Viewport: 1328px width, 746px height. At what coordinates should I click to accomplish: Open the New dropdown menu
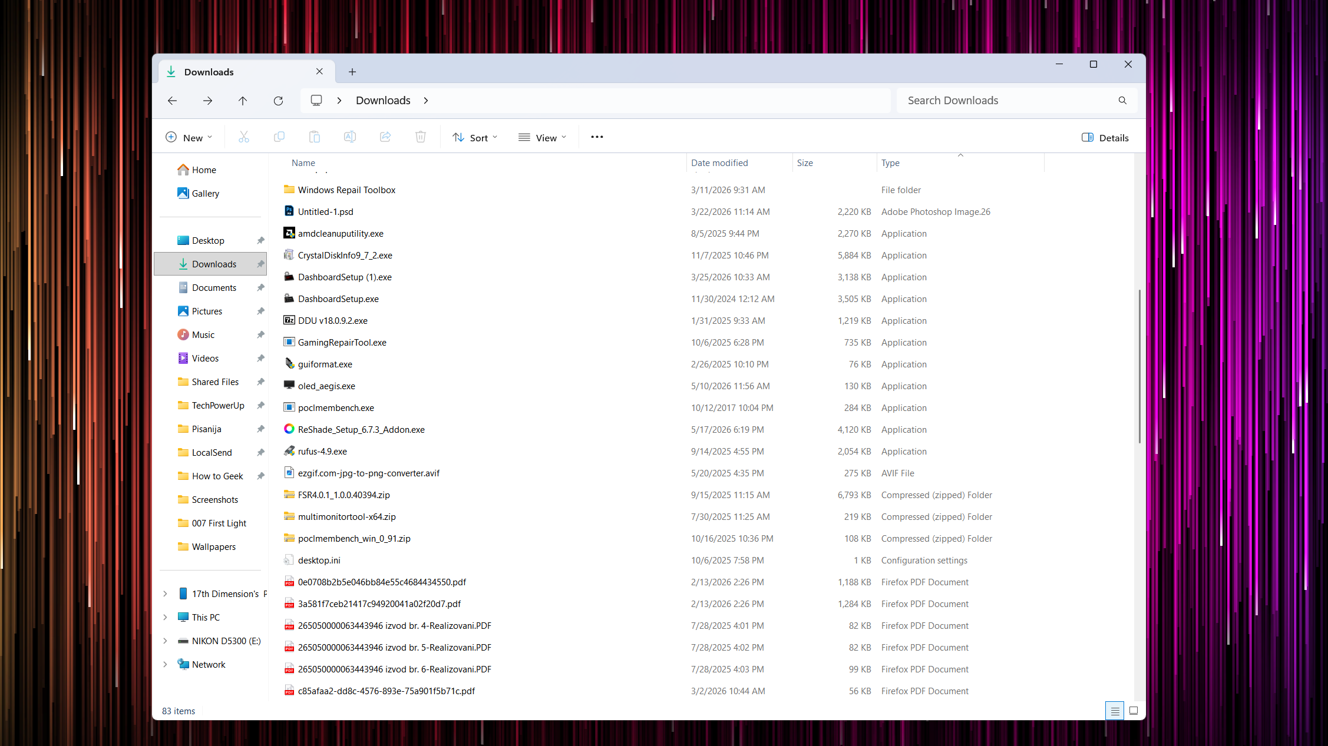[x=189, y=137]
